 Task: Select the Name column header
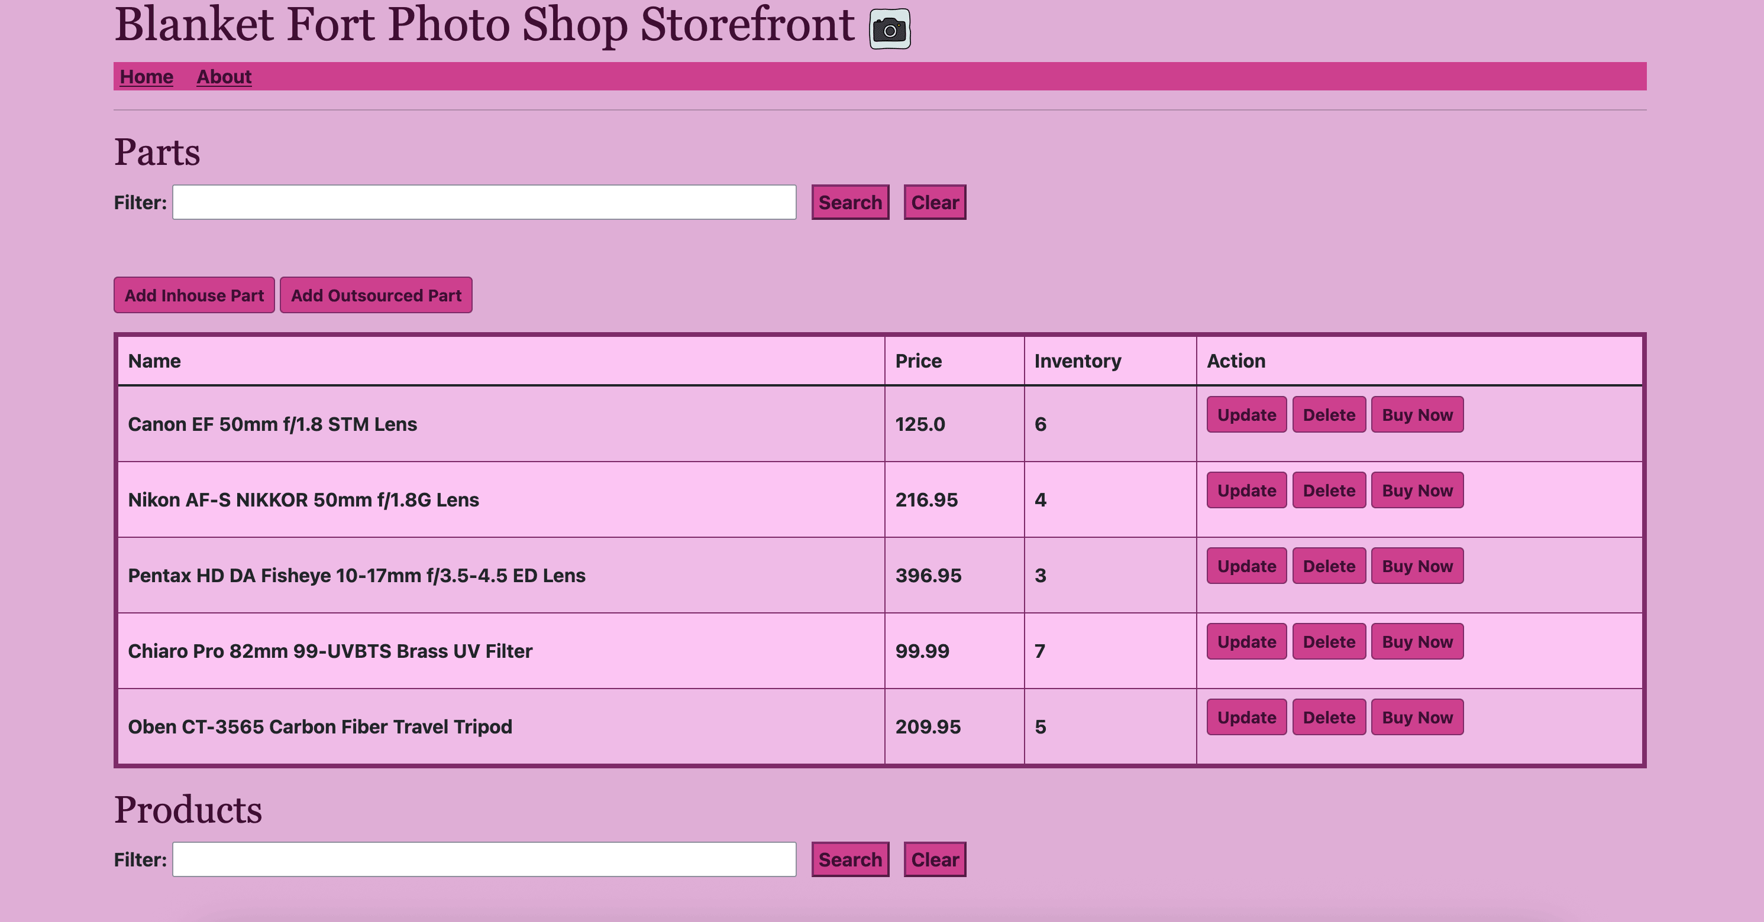point(154,361)
